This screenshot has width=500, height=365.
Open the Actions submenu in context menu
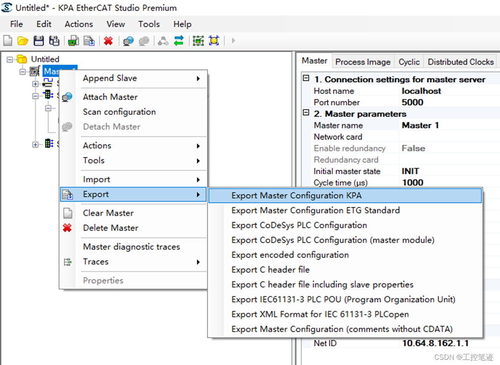point(133,146)
